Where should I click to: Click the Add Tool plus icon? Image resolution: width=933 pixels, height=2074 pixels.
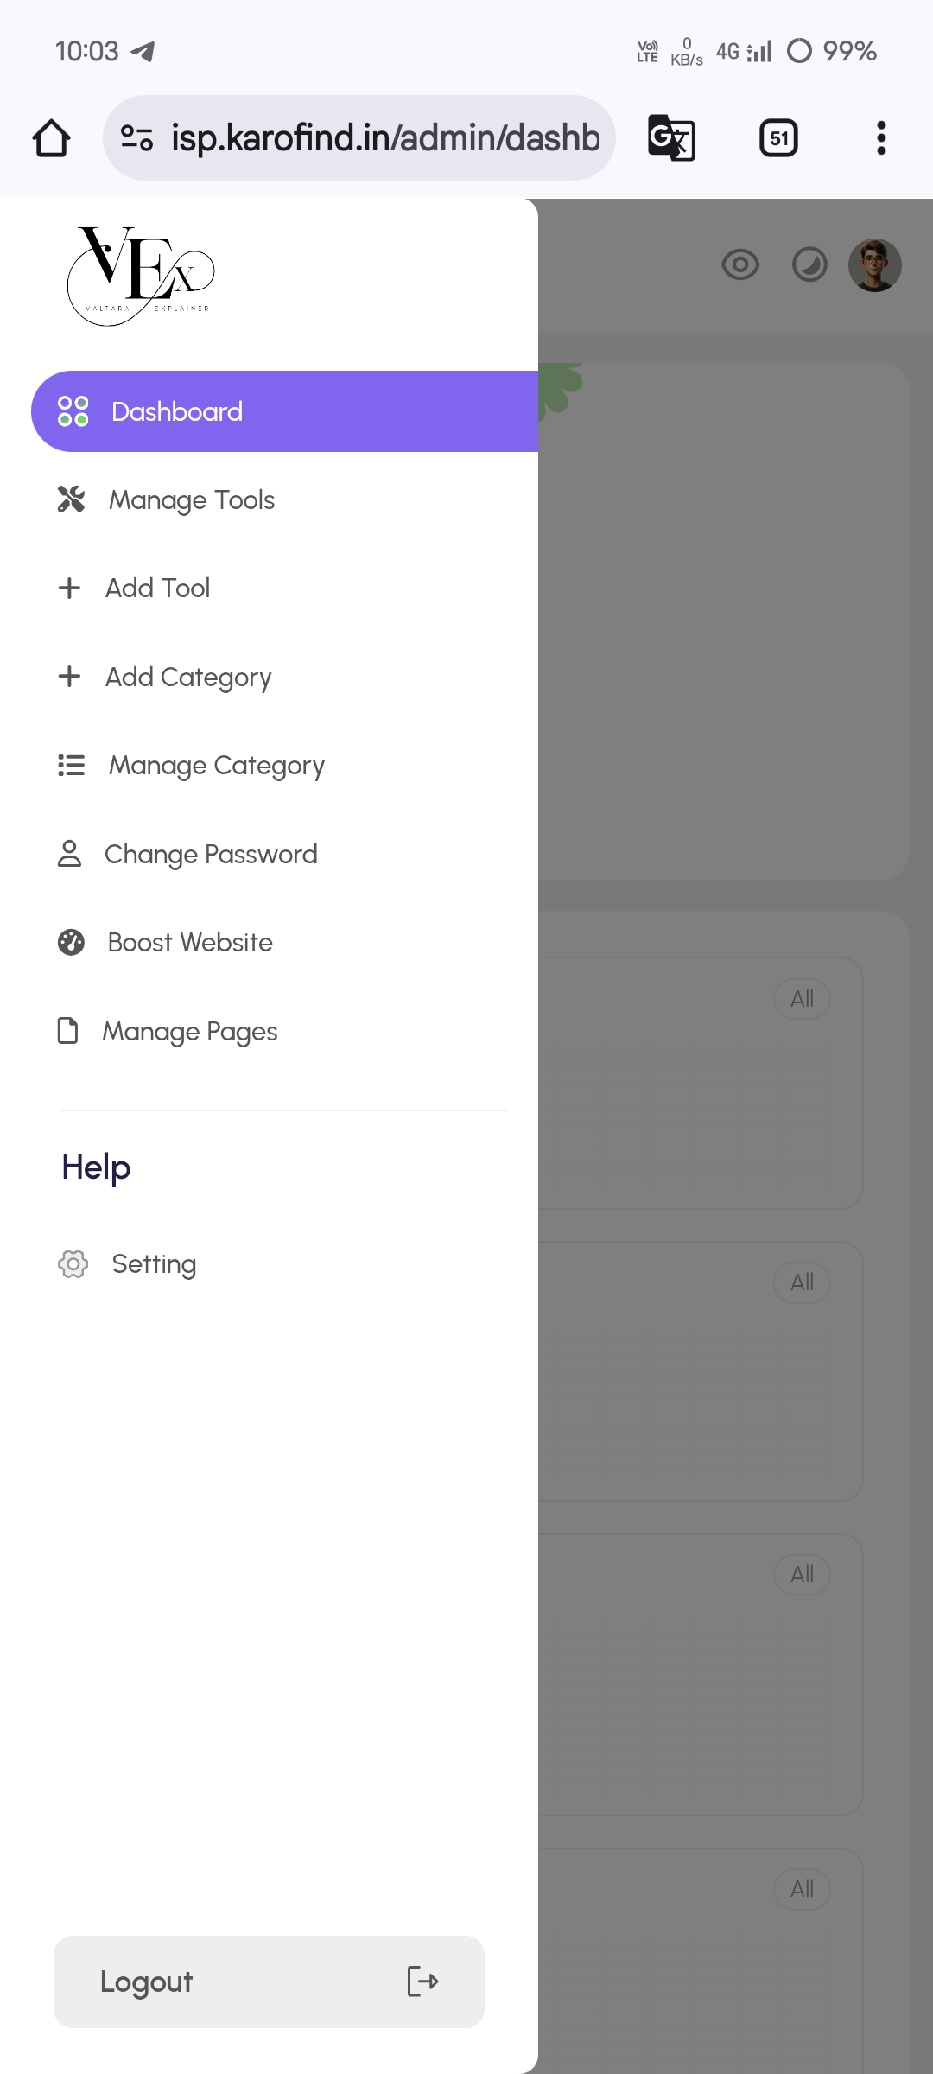tap(69, 588)
